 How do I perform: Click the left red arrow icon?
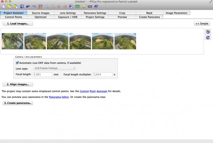(59, 6)
